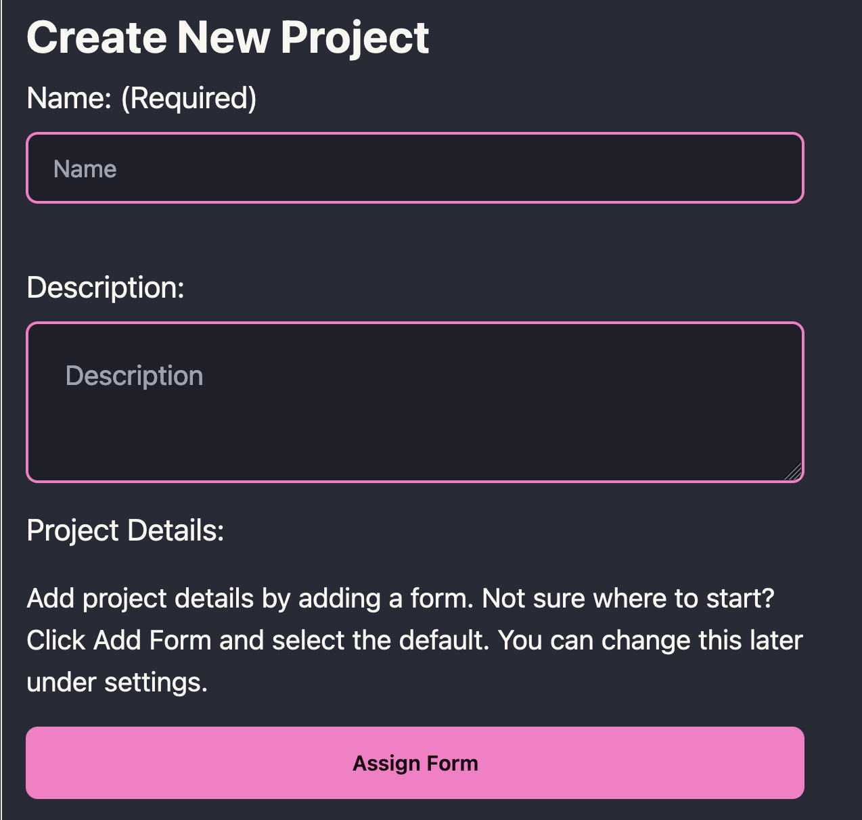The width and height of the screenshot is (862, 820).
Task: Click the "Project Details:" label
Action: click(125, 530)
